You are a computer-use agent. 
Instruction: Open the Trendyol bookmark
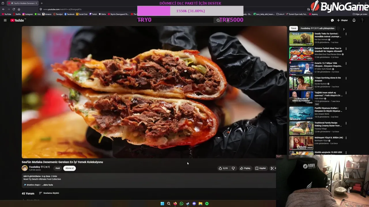pos(58,14)
